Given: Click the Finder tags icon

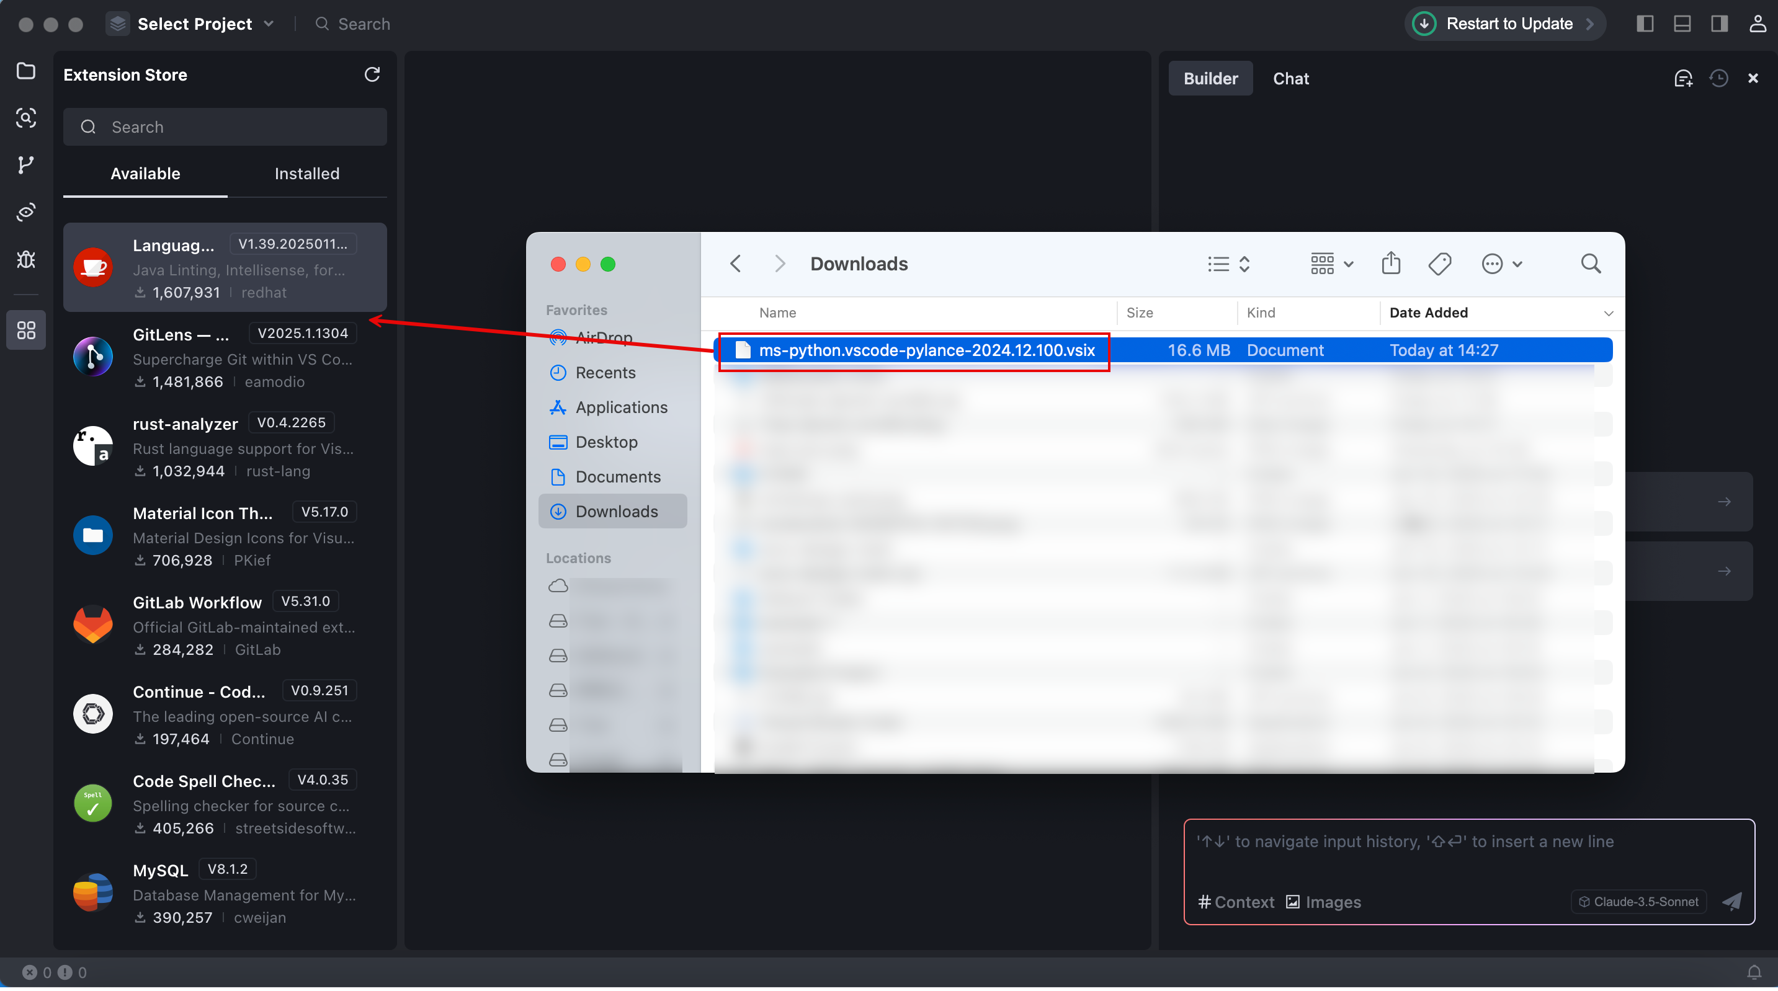Looking at the screenshot, I should coord(1440,264).
